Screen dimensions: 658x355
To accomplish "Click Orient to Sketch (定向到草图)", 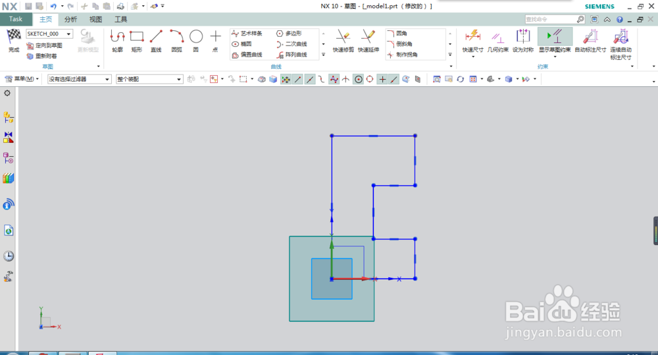I will click(45, 45).
